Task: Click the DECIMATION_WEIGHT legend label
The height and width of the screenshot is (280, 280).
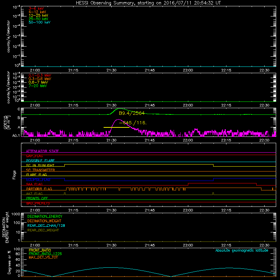Action: tap(44, 221)
